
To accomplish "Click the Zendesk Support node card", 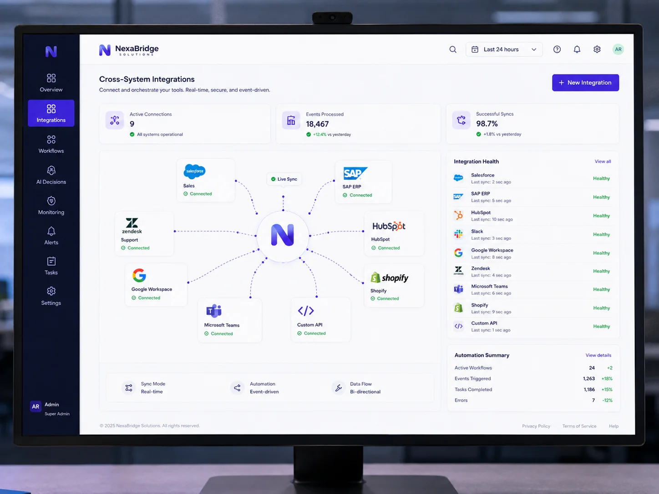I will pos(144,234).
